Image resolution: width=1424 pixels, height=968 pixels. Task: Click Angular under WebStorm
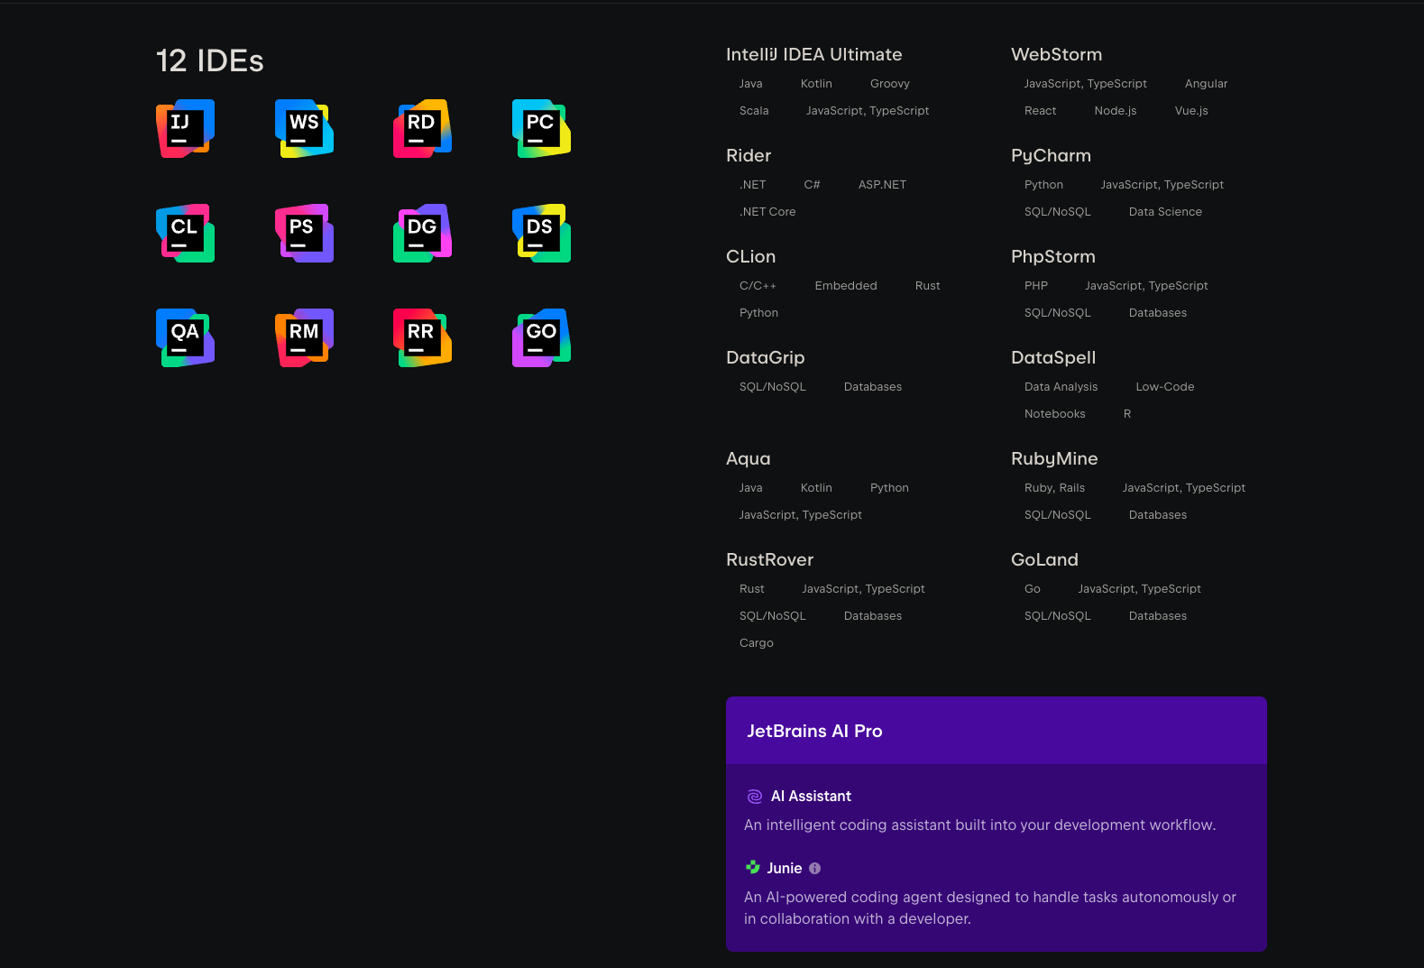tap(1206, 84)
